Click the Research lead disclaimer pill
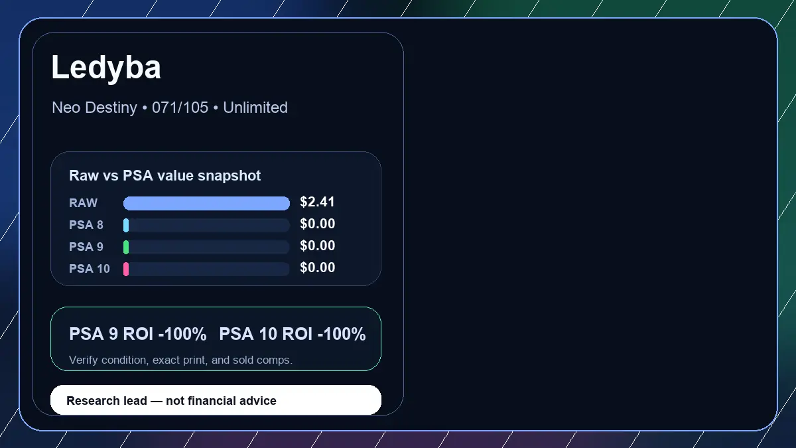The width and height of the screenshot is (796, 448). pos(216,400)
